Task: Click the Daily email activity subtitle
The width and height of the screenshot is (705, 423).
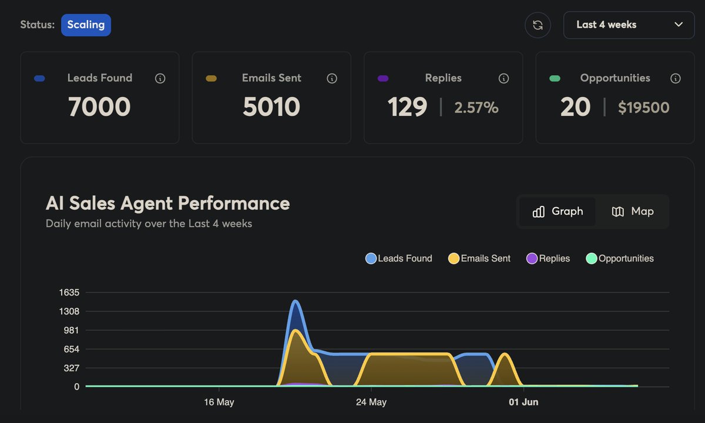Action: [149, 224]
